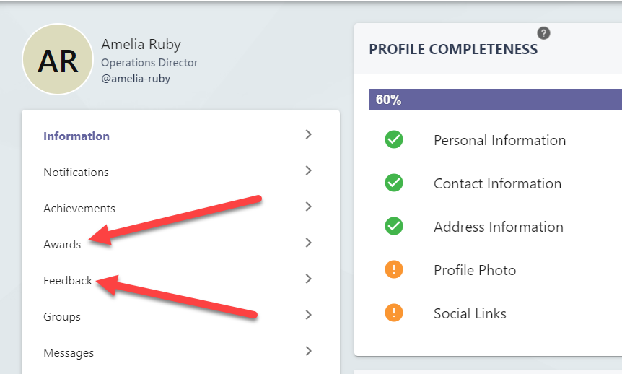Click the Social Links completeness item
The image size is (622, 374).
pyautogui.click(x=470, y=313)
